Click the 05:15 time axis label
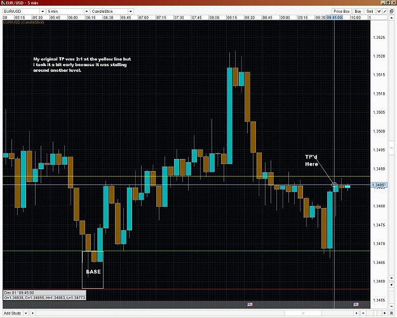Screen dimensions: 397x318 coord(20,18)
